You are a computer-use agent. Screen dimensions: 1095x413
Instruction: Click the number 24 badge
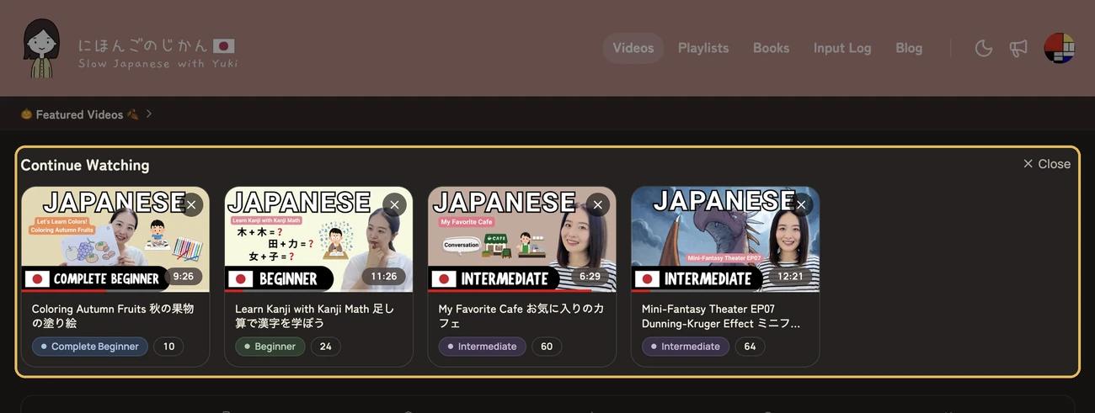pyautogui.click(x=326, y=347)
